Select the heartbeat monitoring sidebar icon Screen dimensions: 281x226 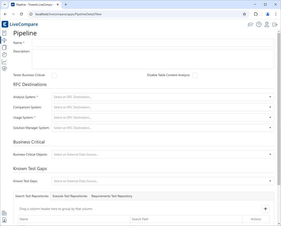click(4, 68)
